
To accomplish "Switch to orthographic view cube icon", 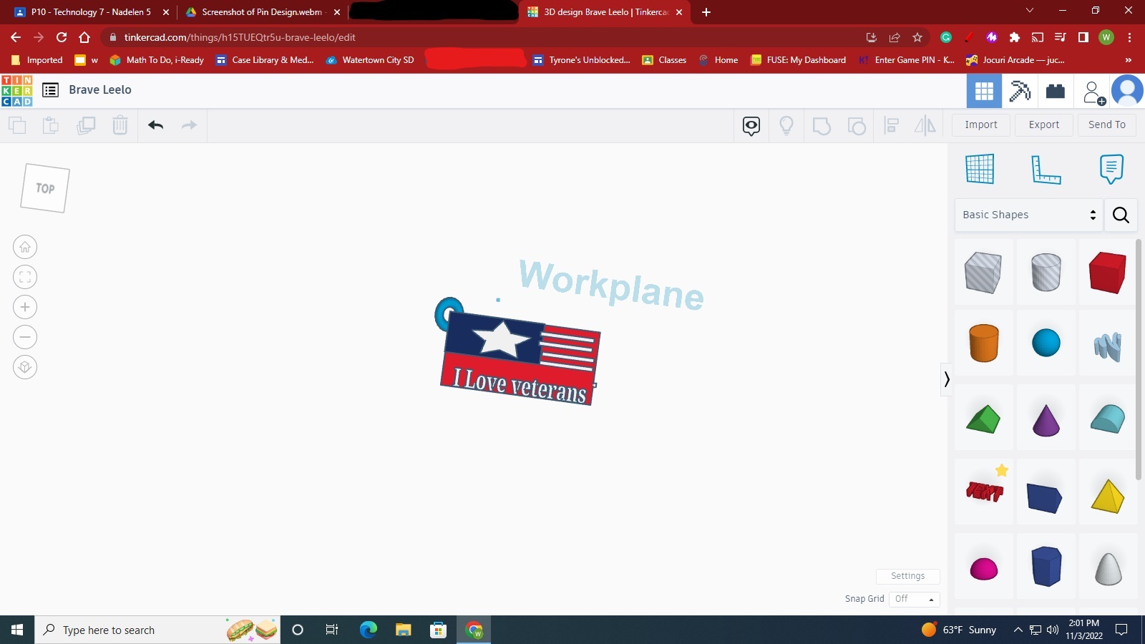I will click(x=25, y=368).
